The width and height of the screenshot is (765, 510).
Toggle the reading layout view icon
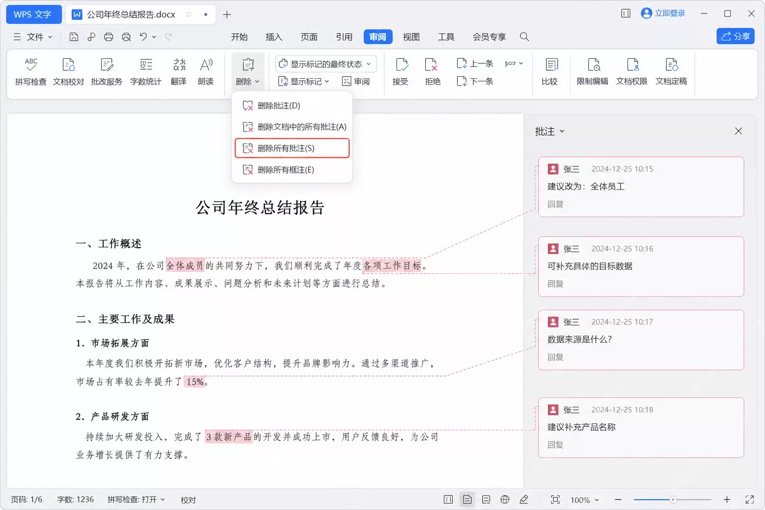448,500
